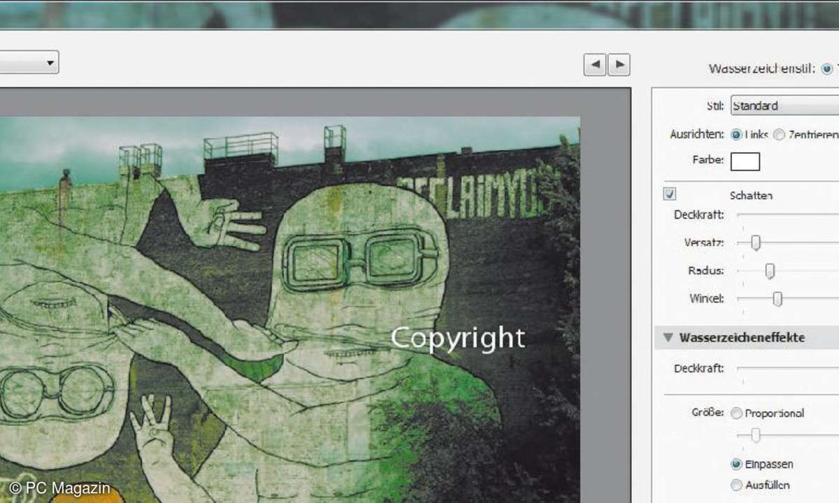Click the mural photo preview
Viewport: 839px width, 503px height.
coord(289,309)
